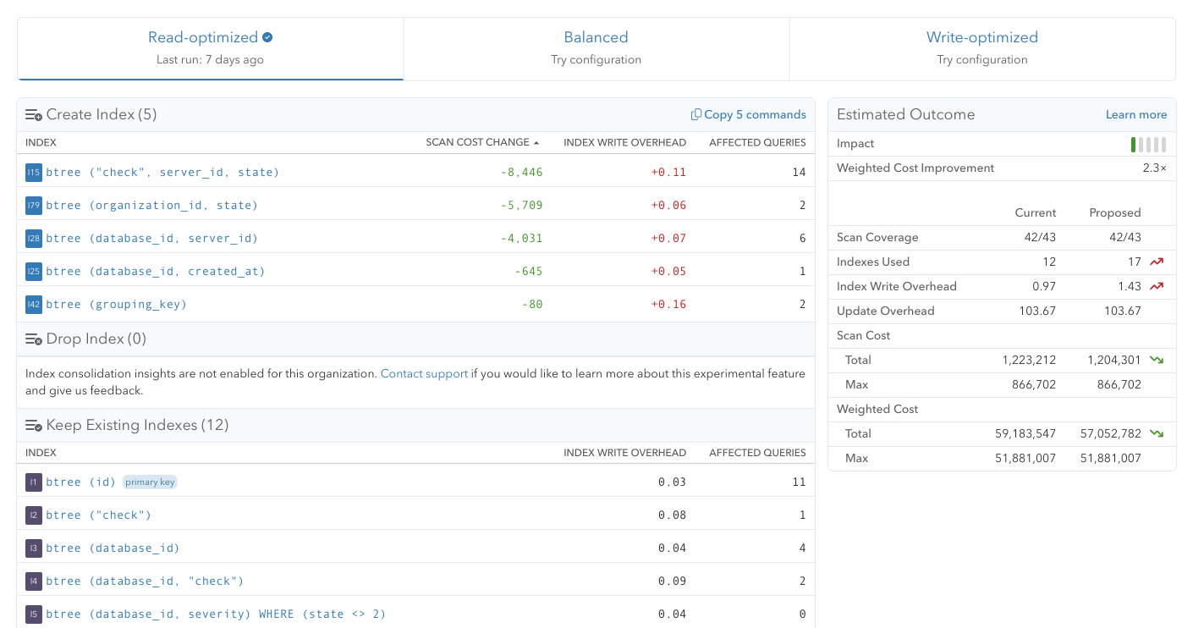Click the Keep Existing Indexes section icon

tap(34, 426)
